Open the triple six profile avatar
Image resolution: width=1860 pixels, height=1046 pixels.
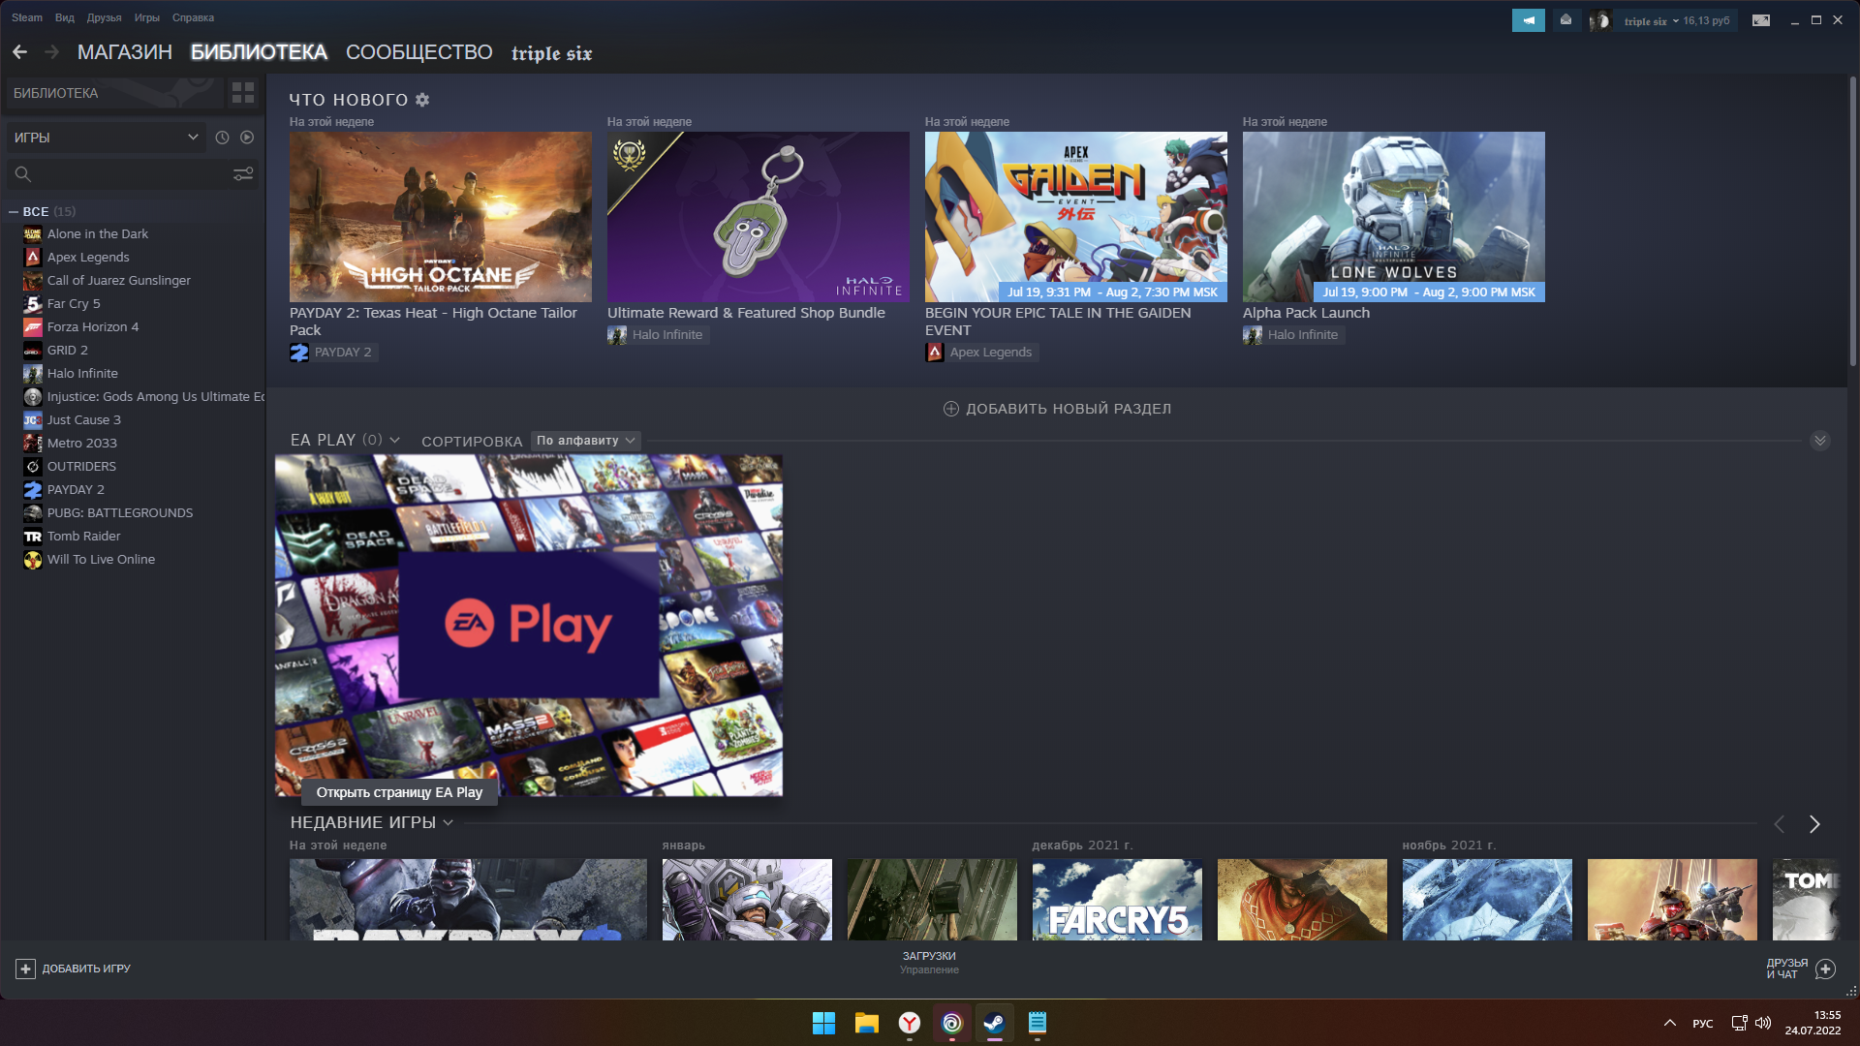pos(1600,20)
